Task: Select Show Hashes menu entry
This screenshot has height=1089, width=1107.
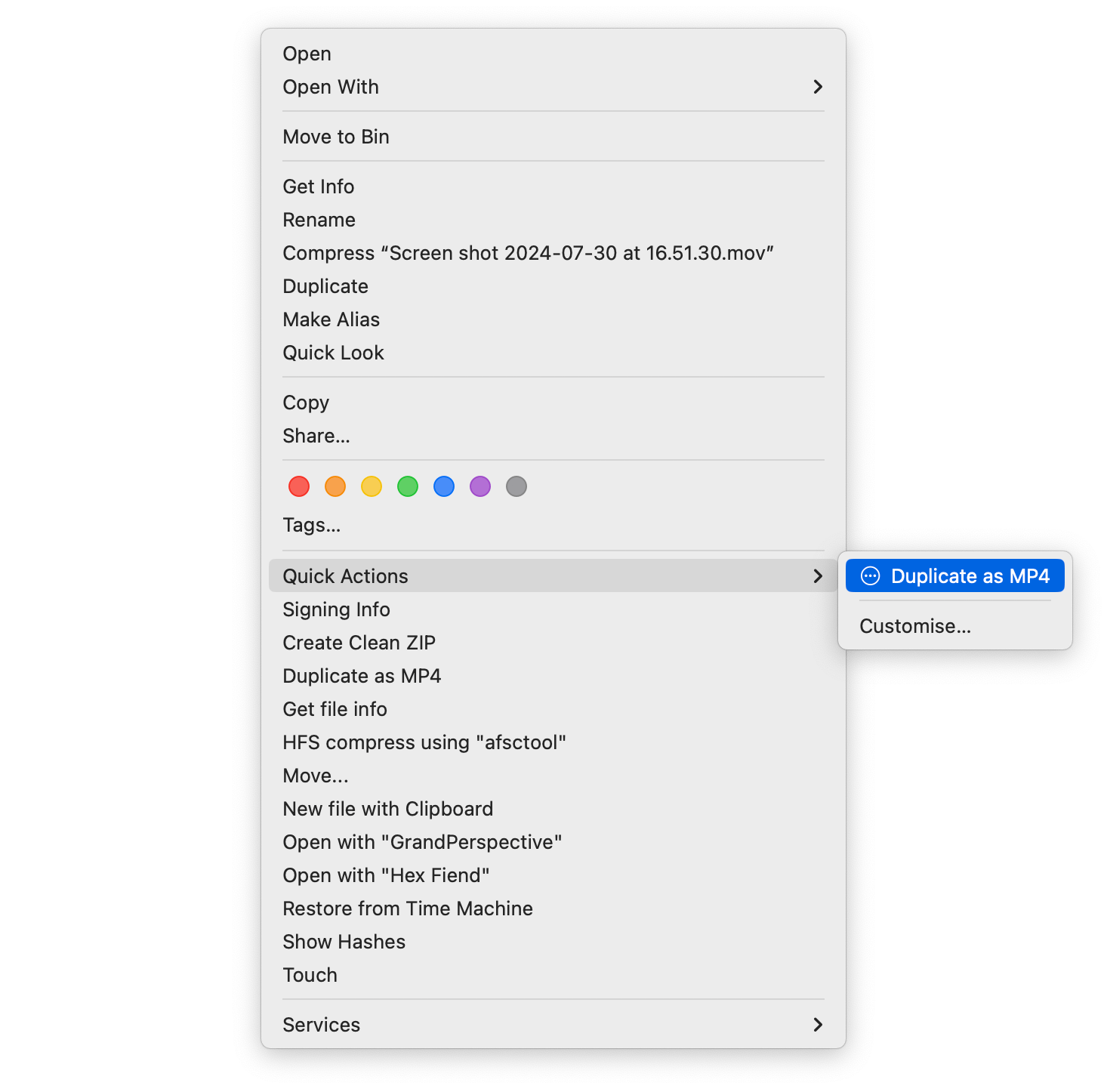Action: (344, 942)
